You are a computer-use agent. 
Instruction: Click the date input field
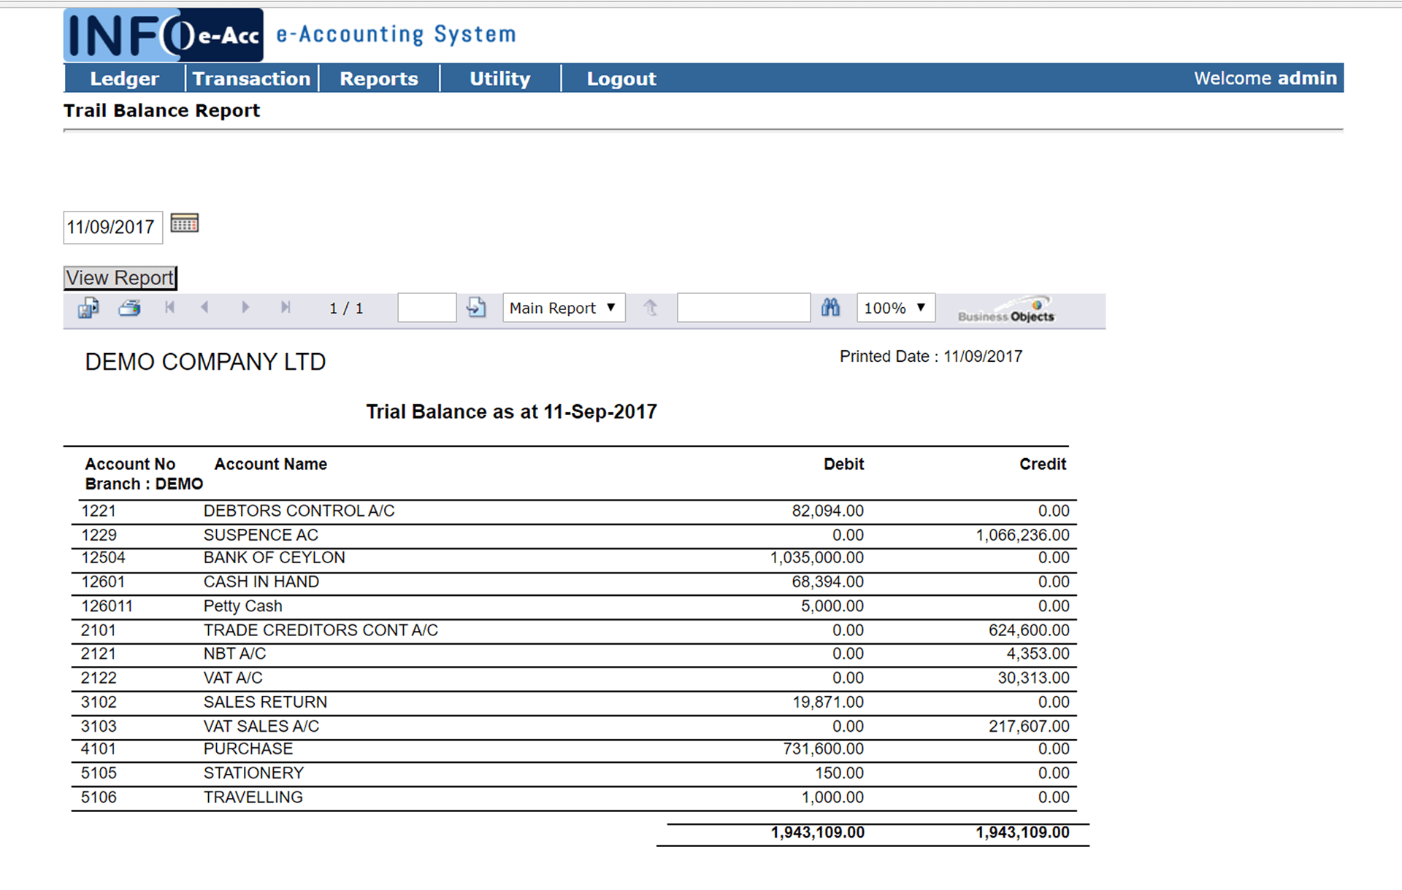pyautogui.click(x=112, y=228)
